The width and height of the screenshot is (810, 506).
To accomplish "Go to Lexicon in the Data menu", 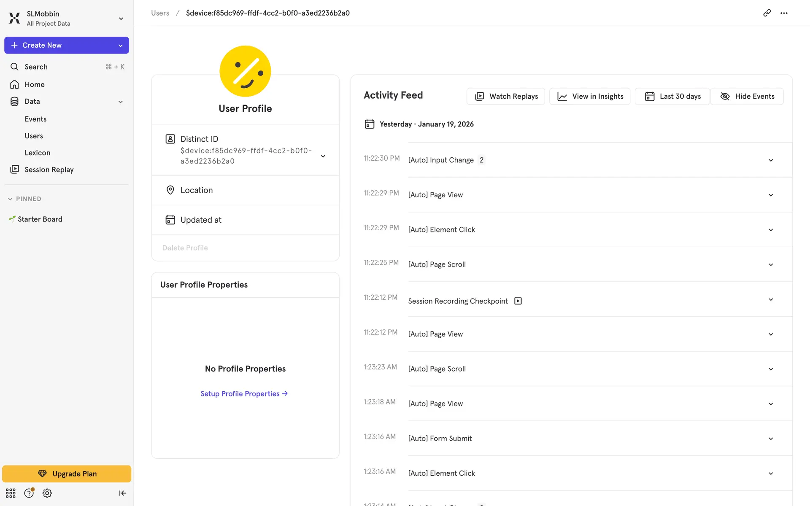I will [x=37, y=153].
